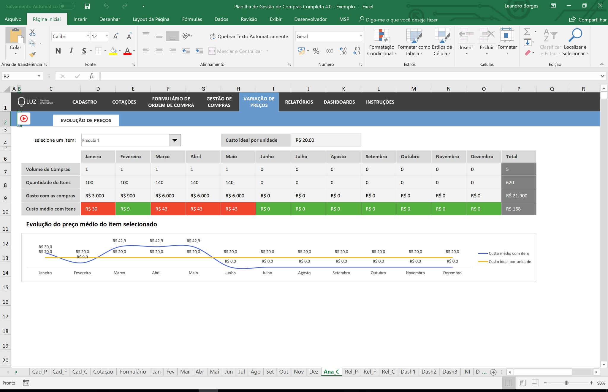Open the font size dropdown

point(107,36)
